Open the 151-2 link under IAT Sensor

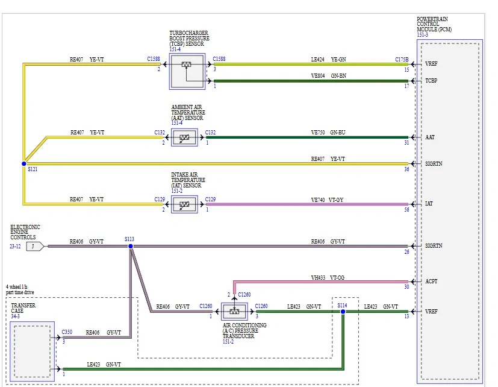(177, 191)
